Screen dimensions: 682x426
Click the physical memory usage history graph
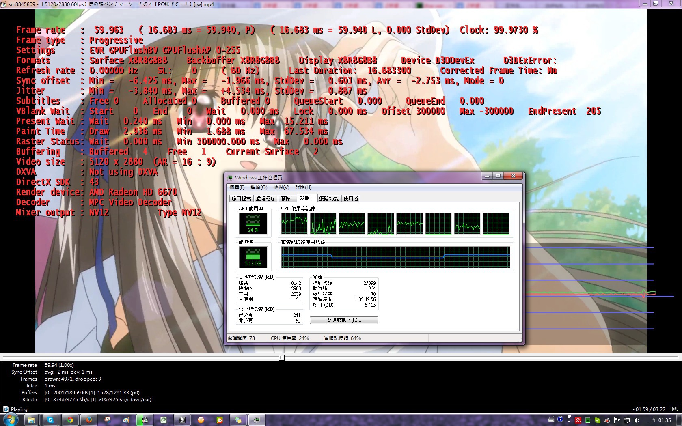(395, 257)
